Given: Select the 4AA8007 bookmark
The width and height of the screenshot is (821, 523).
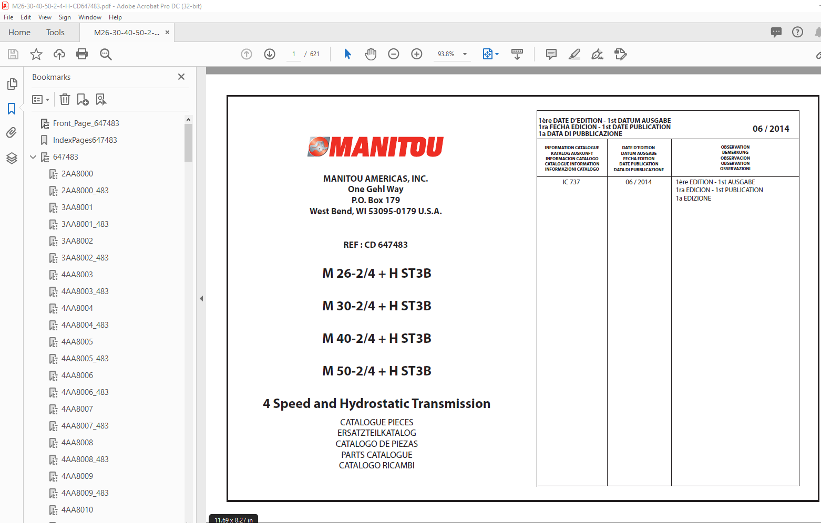Looking at the screenshot, I should [x=77, y=409].
